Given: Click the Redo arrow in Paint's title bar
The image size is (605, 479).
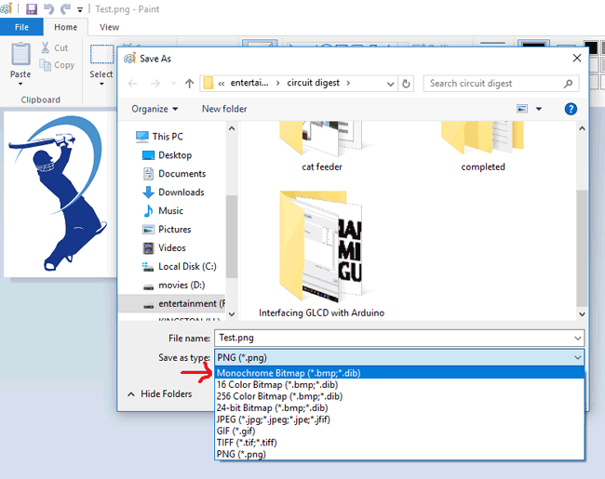Looking at the screenshot, I should [65, 9].
